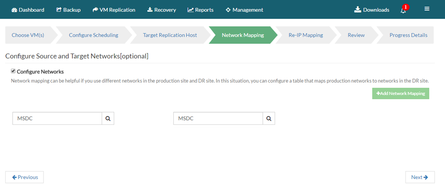The height and width of the screenshot is (196, 445).
Task: Jump to the Re-IP Mapping step
Action: pos(306,35)
